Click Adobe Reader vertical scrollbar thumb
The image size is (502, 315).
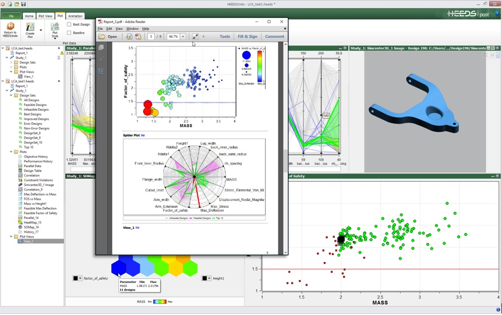pos(285,161)
